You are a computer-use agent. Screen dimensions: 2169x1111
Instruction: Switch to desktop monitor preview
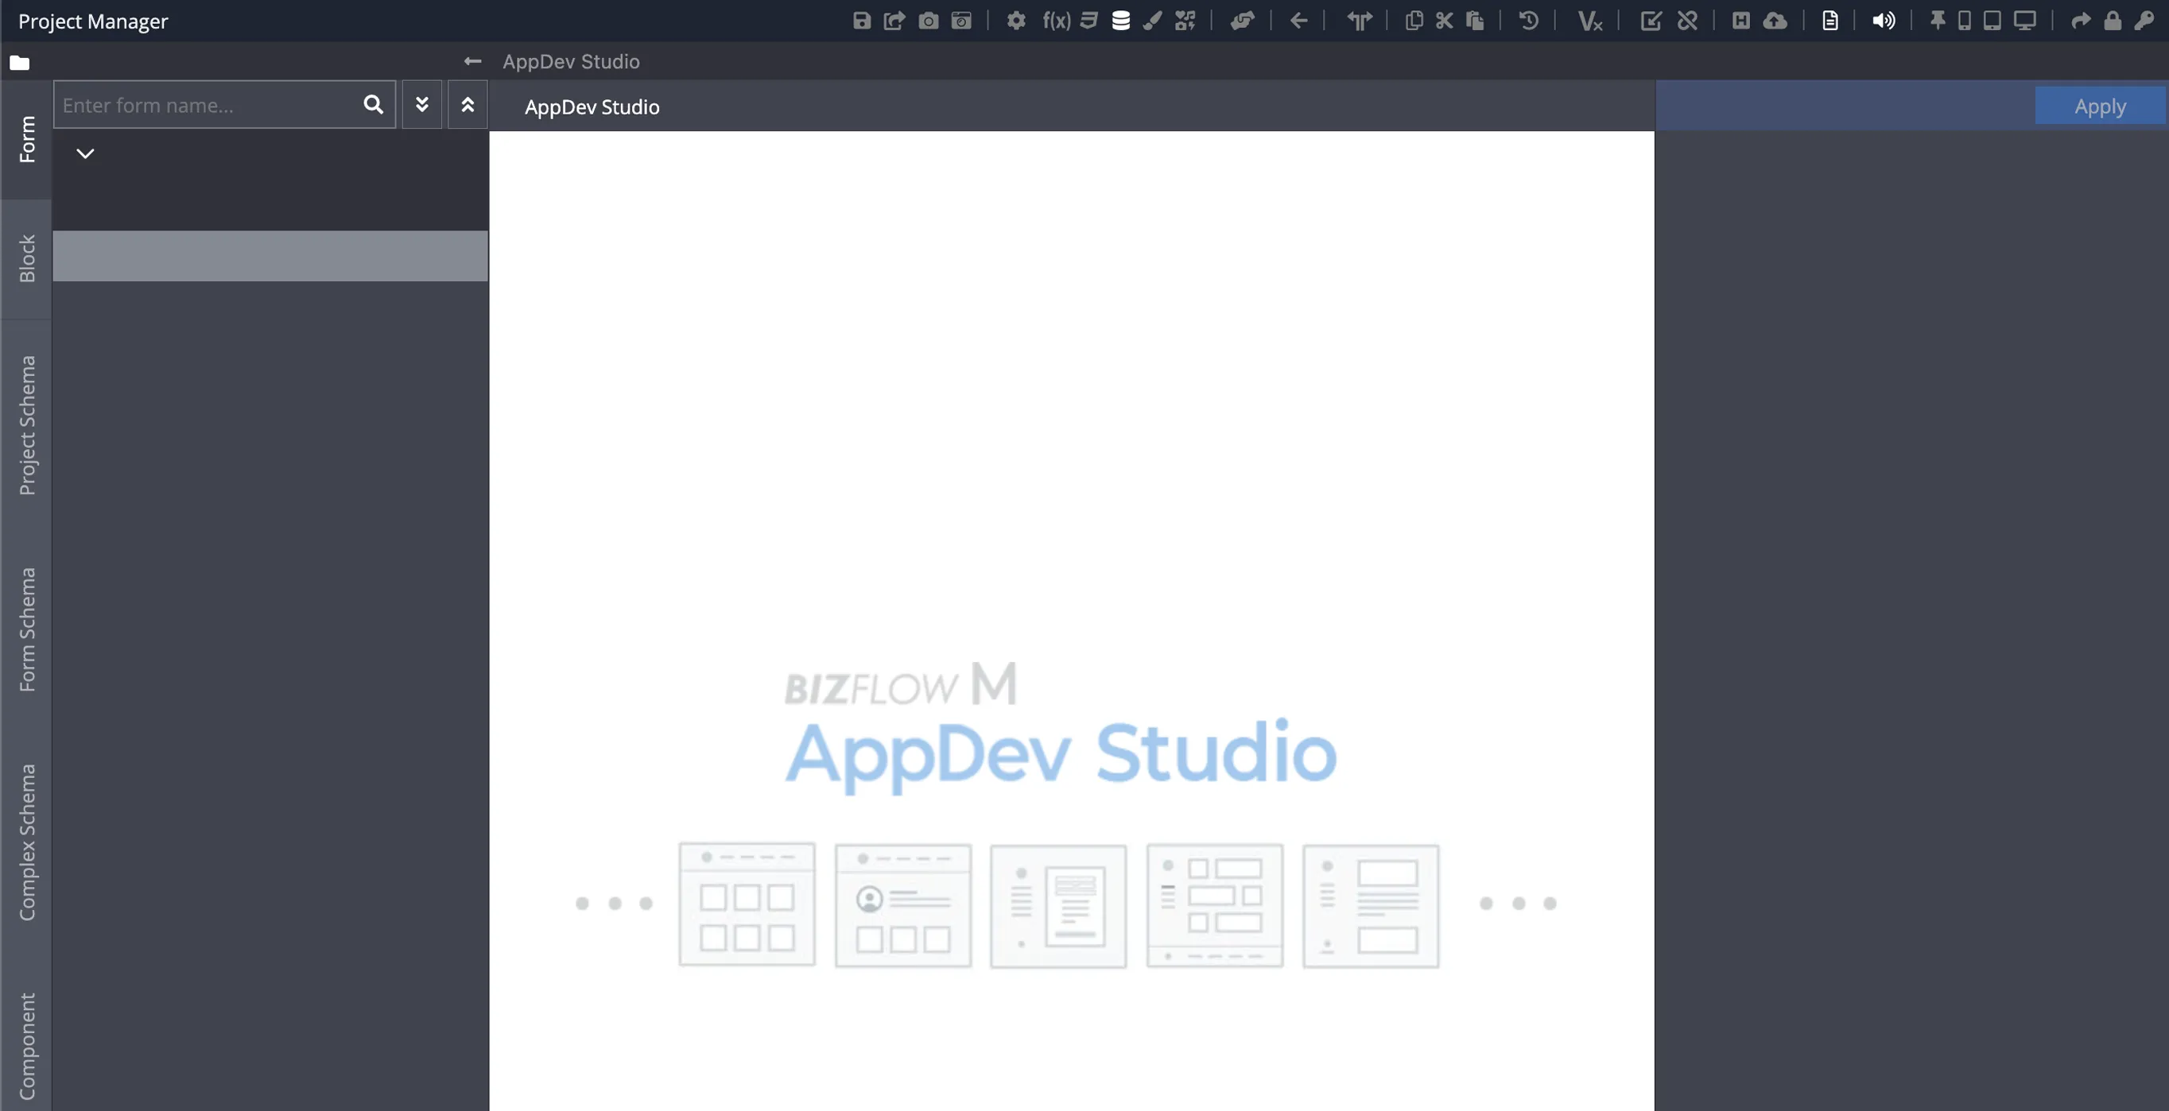click(2025, 20)
